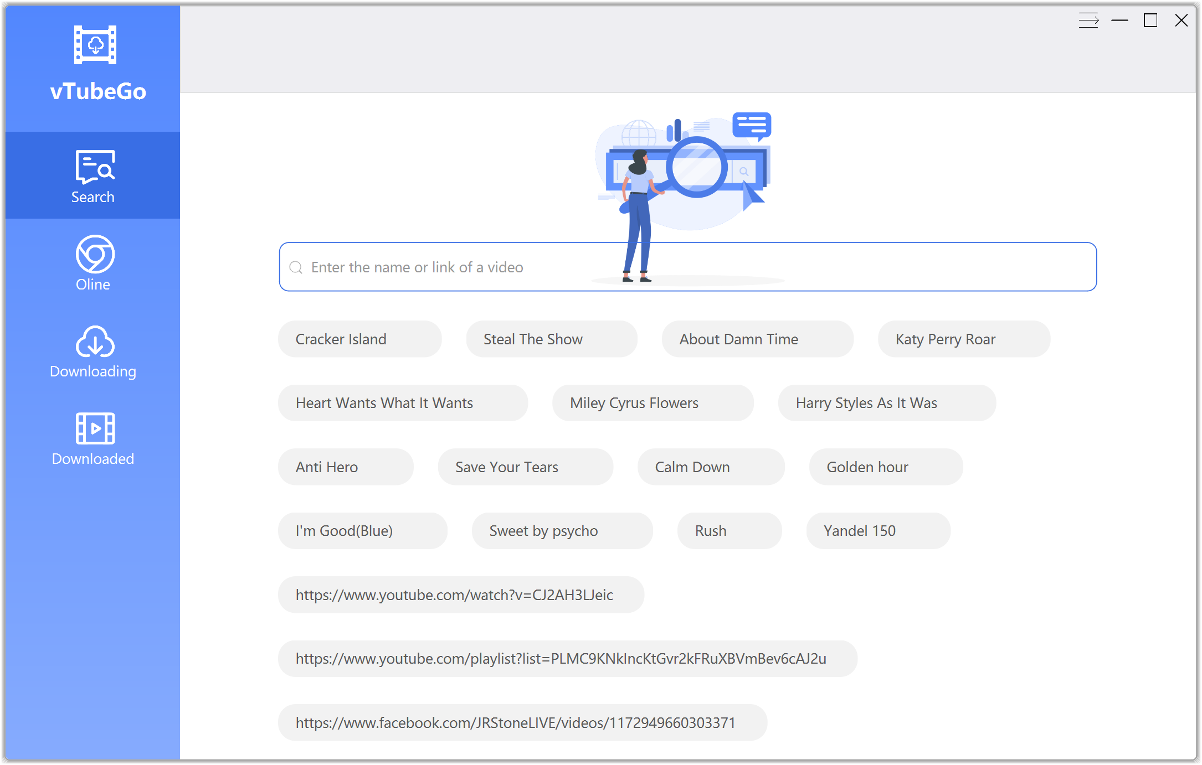Select Harry Styles As It Was chip
Image resolution: width=1202 pixels, height=765 pixels.
887,403
